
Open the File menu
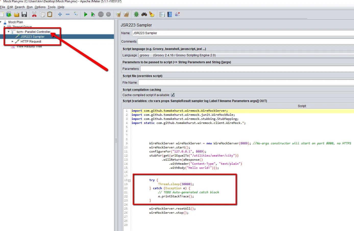tap(3, 7)
